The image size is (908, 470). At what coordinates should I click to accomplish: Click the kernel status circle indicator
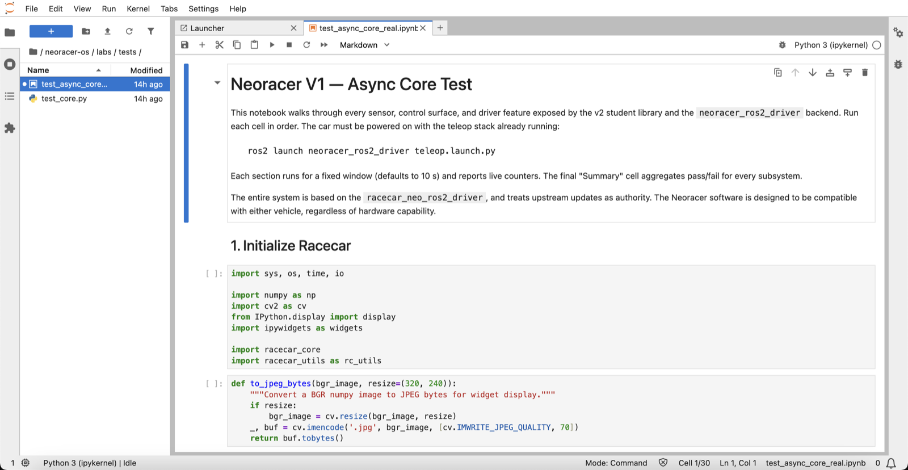point(877,45)
